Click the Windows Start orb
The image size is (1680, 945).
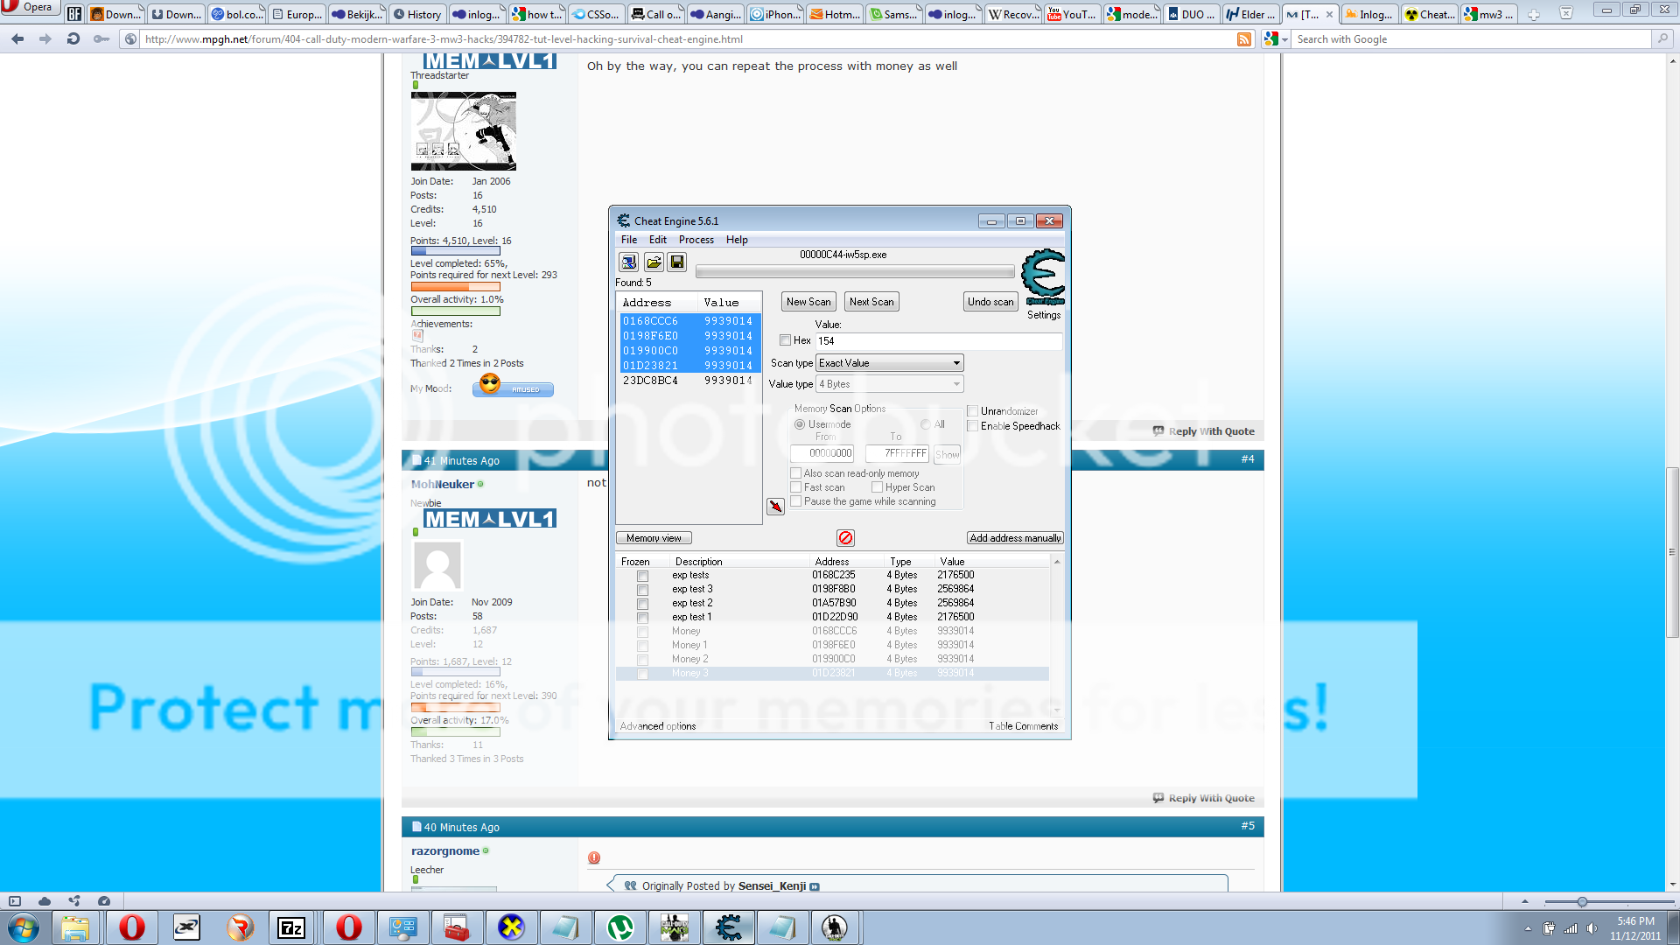[x=24, y=927]
